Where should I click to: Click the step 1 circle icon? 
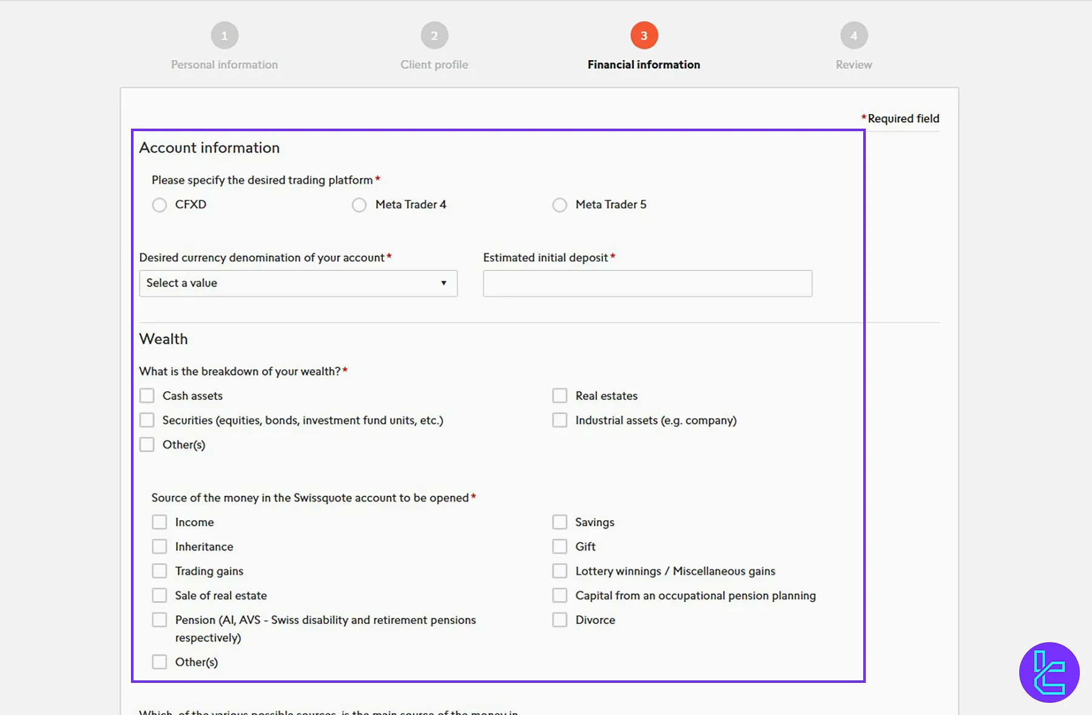point(224,36)
